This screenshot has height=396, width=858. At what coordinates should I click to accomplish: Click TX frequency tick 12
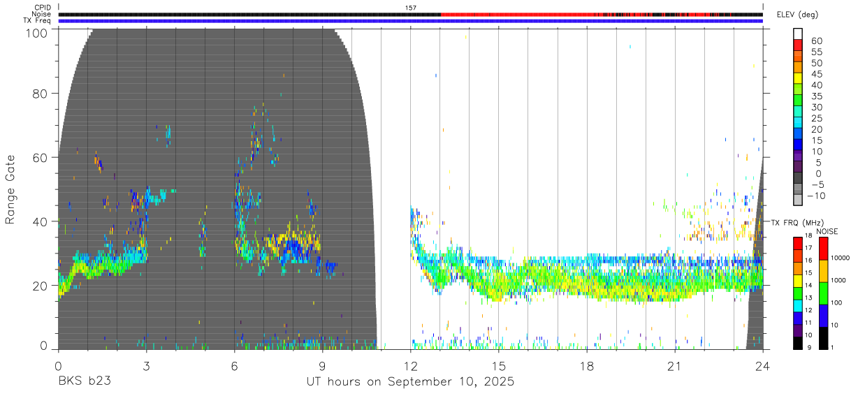click(808, 311)
